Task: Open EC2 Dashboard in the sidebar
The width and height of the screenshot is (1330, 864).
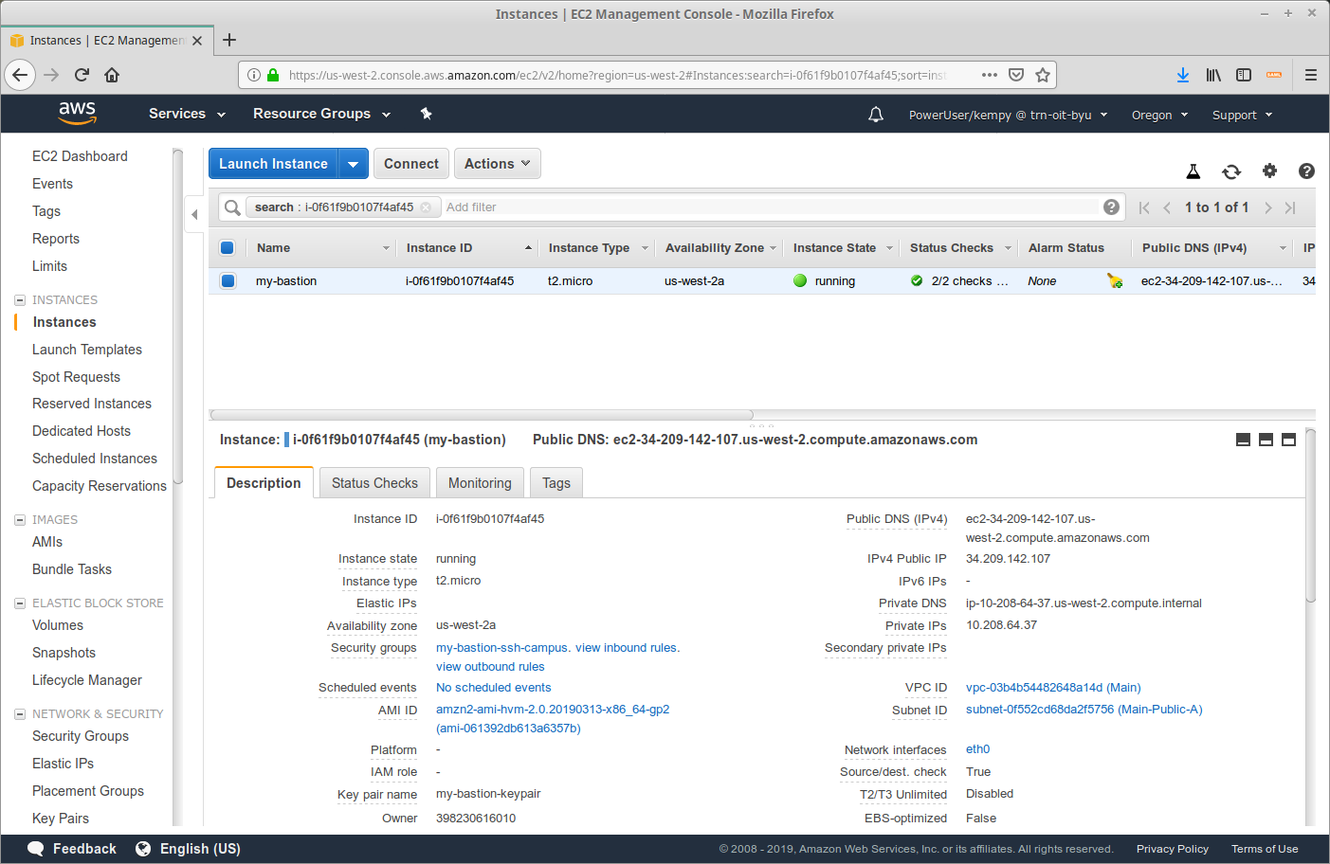Action: [80, 156]
